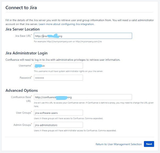Screen dimensions: 160x153
Task: Open Learn more about configuring Jira integration link
Action: coord(66,24)
